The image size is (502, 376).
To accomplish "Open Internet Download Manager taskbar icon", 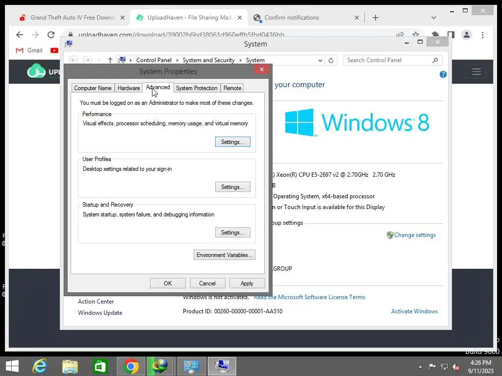I will click(x=160, y=366).
